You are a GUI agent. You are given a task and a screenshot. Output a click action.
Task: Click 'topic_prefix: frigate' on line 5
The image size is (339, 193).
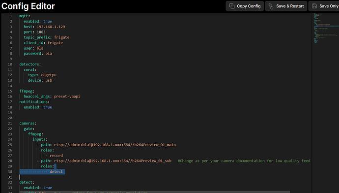[47, 37]
